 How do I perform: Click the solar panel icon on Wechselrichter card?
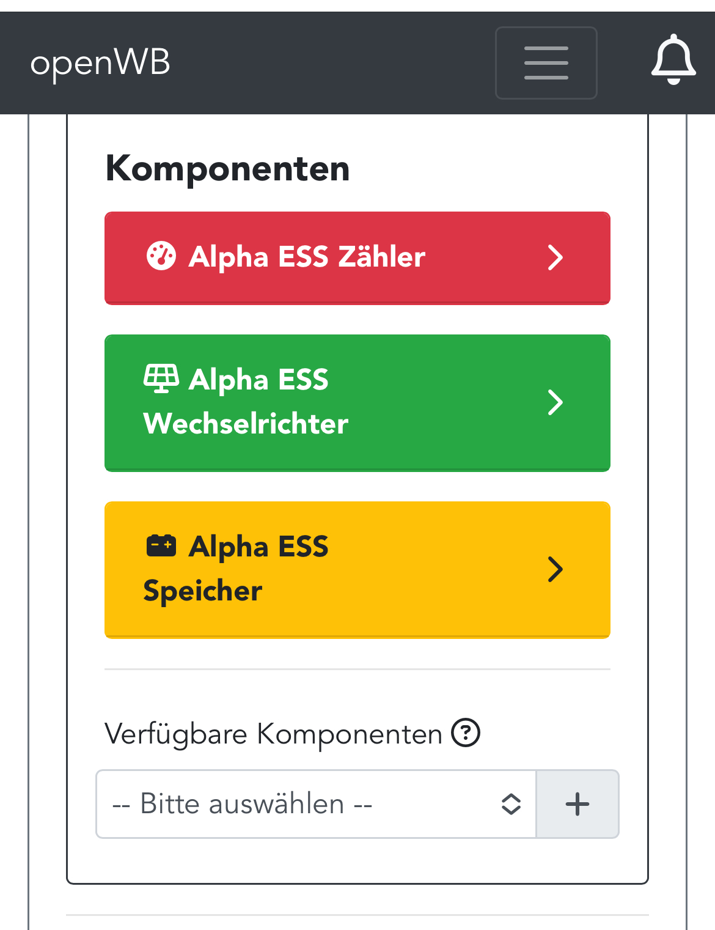tap(161, 378)
